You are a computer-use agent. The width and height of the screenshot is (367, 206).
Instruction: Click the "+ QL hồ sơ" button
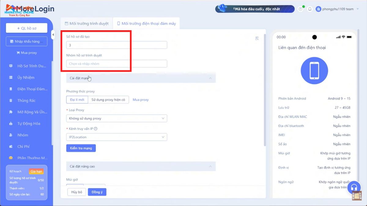pos(27,28)
